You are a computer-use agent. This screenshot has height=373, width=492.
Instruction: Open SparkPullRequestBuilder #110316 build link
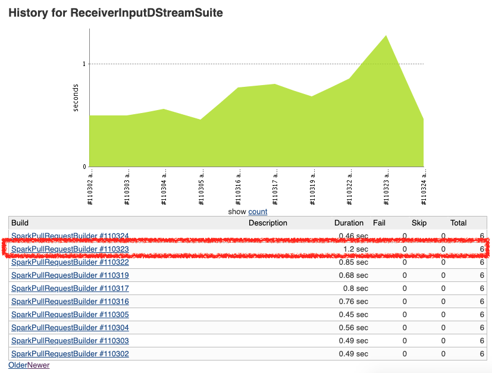[x=70, y=302]
